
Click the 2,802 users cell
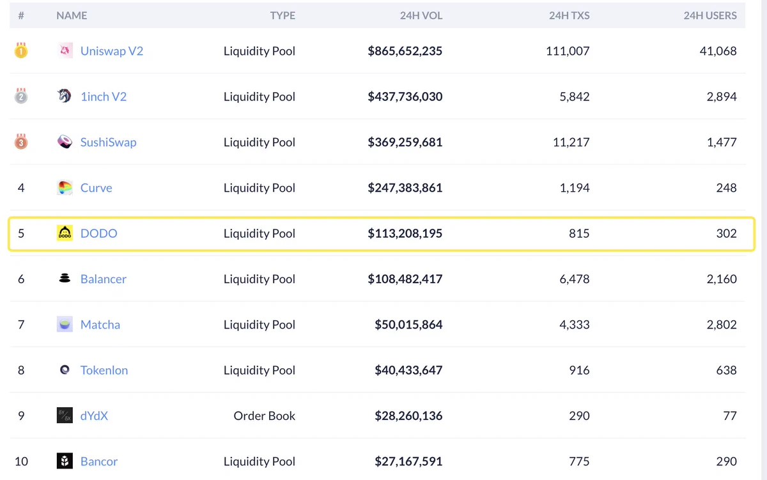[722, 325]
